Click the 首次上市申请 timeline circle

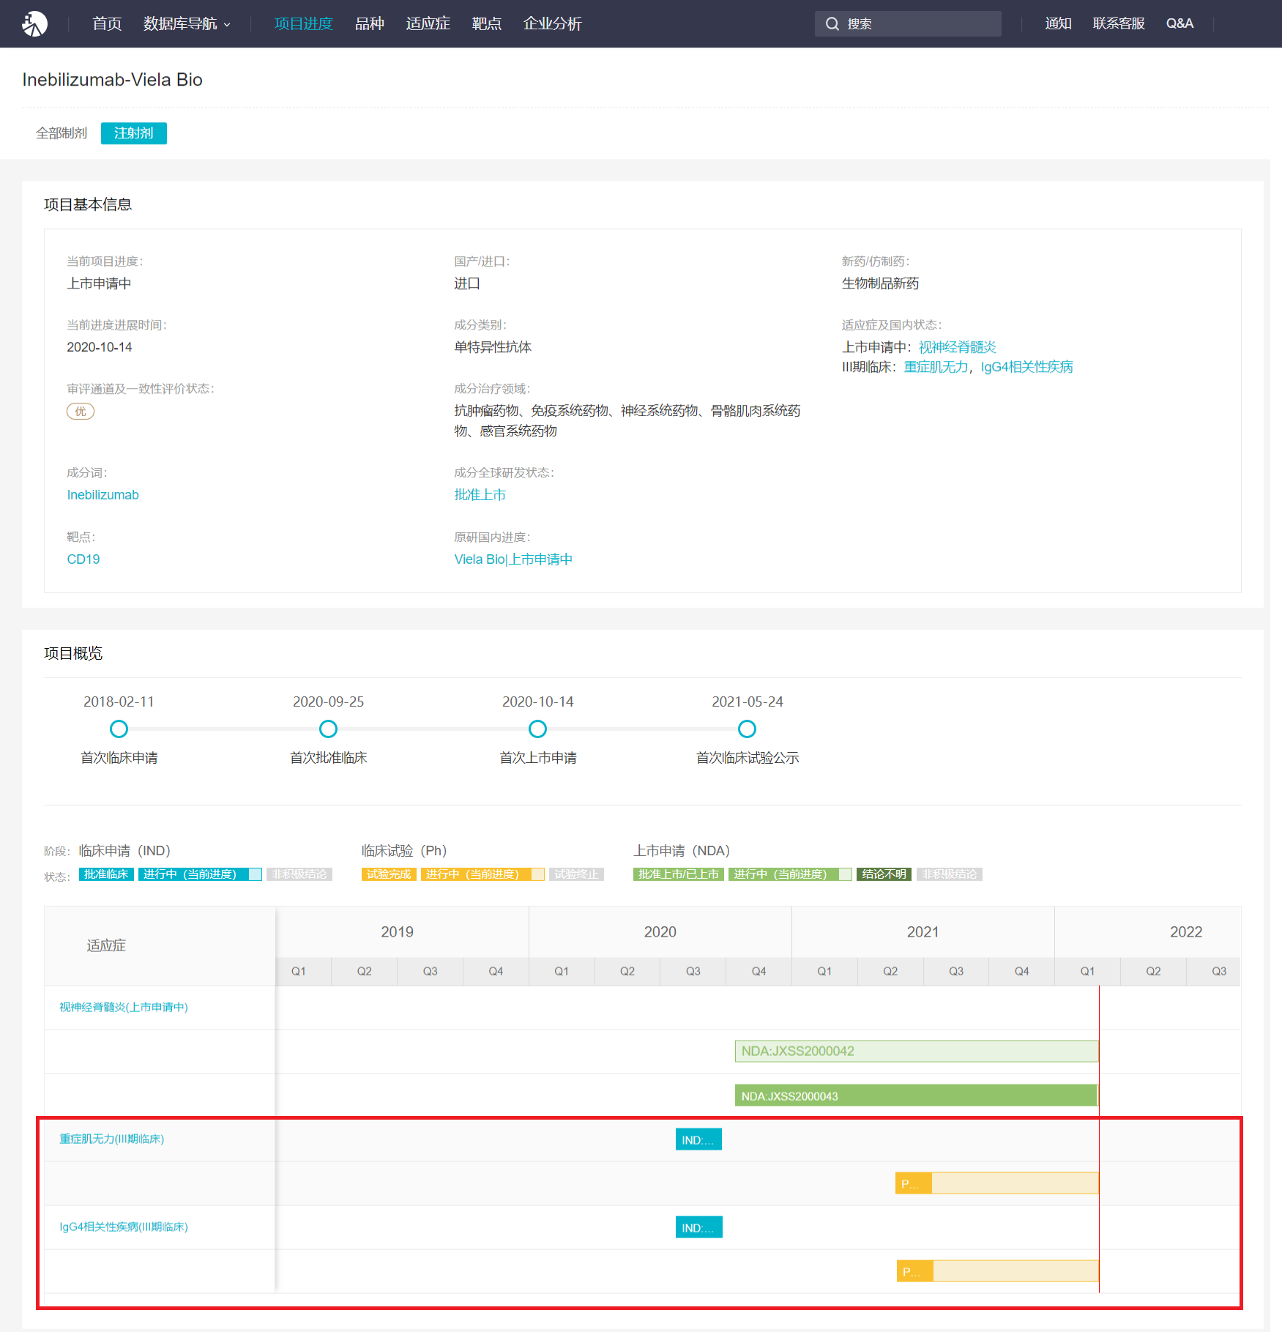point(537,729)
